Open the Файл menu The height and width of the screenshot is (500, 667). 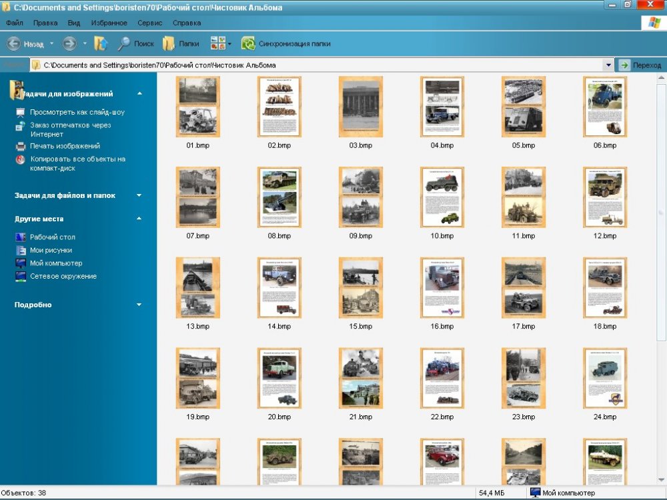(15, 23)
